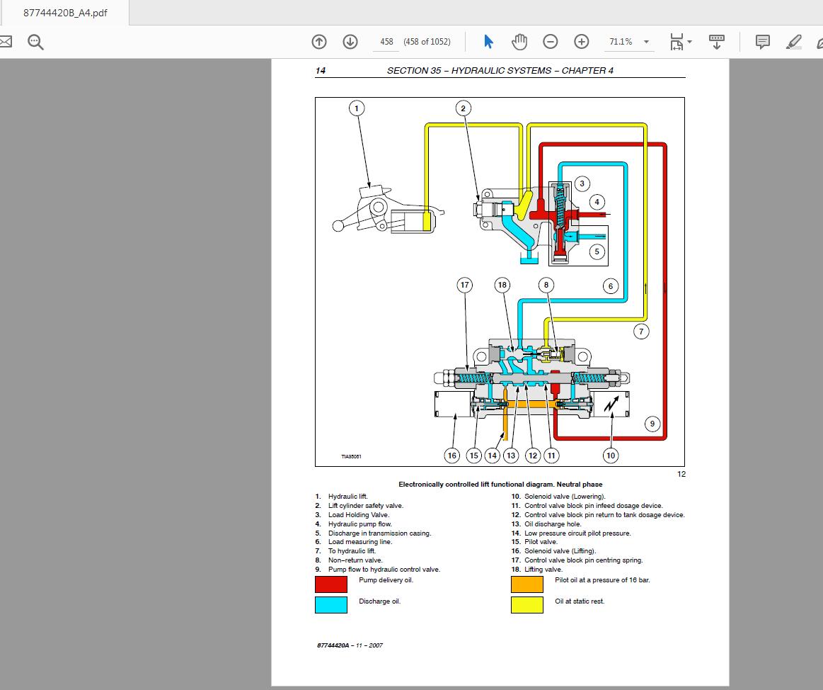This screenshot has height=690, width=823.
Task: Go to the next page
Action: tap(350, 42)
